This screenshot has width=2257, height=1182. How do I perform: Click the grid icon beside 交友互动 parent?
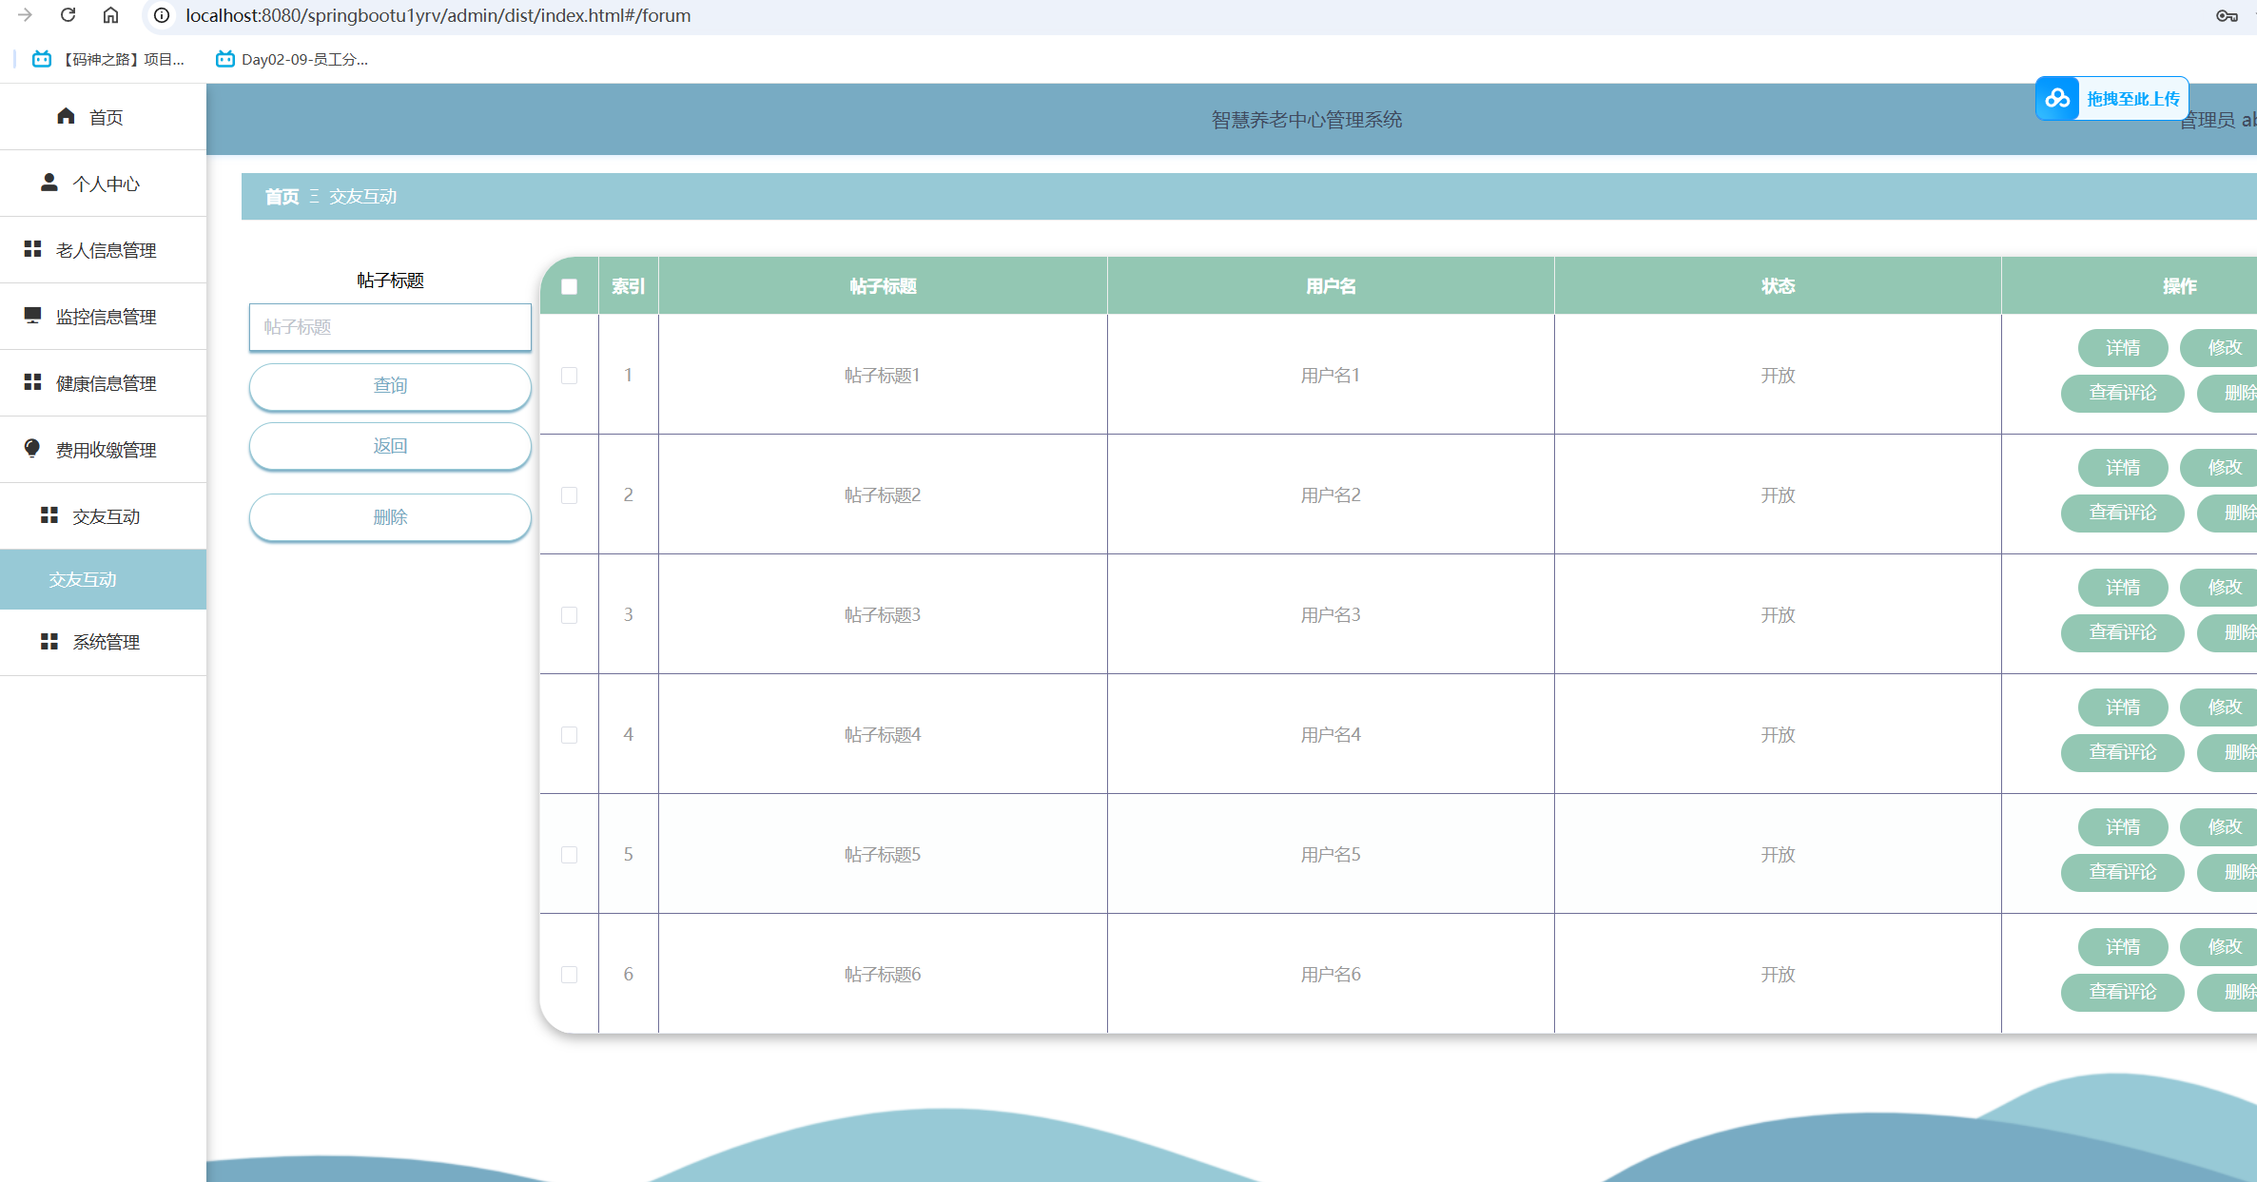tap(49, 514)
